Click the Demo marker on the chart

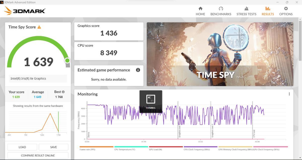point(89,134)
